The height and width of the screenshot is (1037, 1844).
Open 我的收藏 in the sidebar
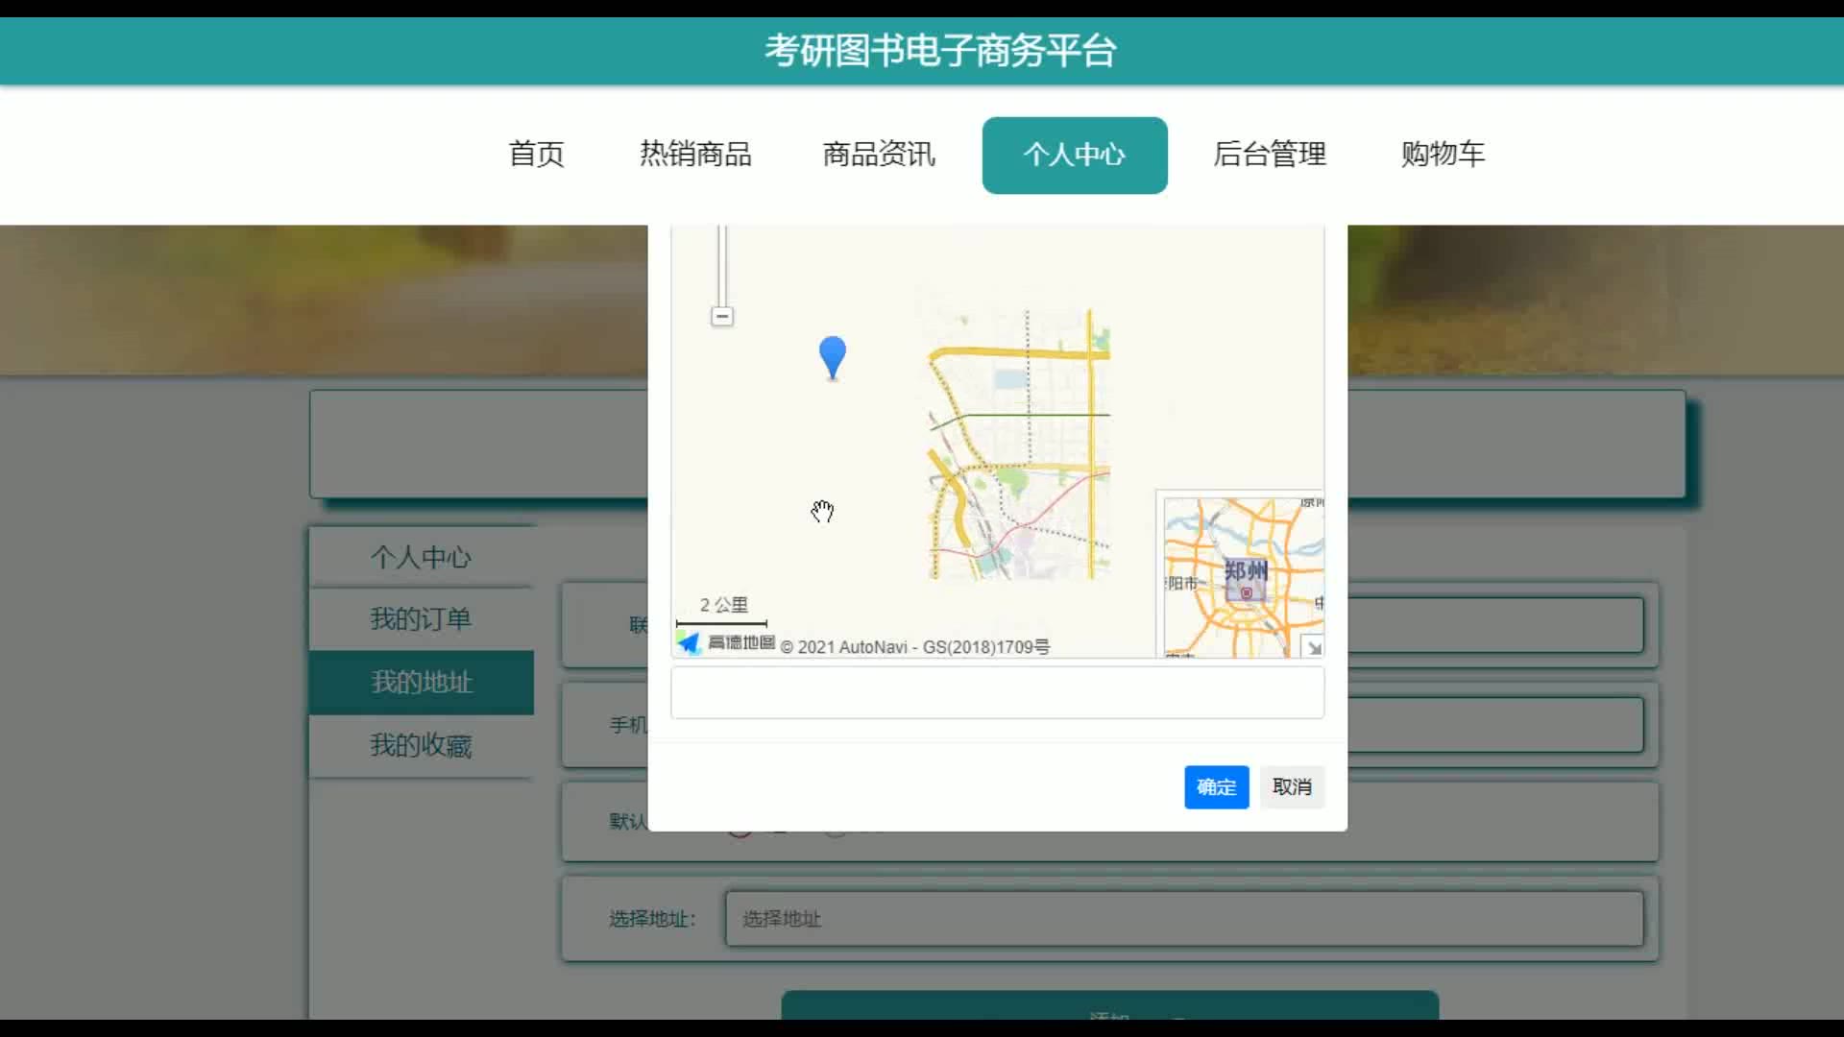[x=421, y=745]
